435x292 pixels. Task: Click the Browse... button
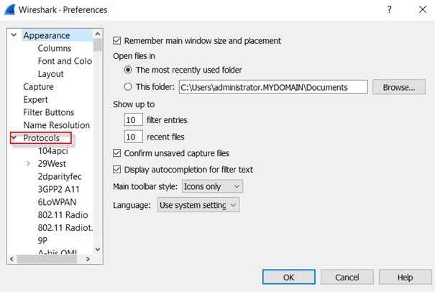click(398, 87)
